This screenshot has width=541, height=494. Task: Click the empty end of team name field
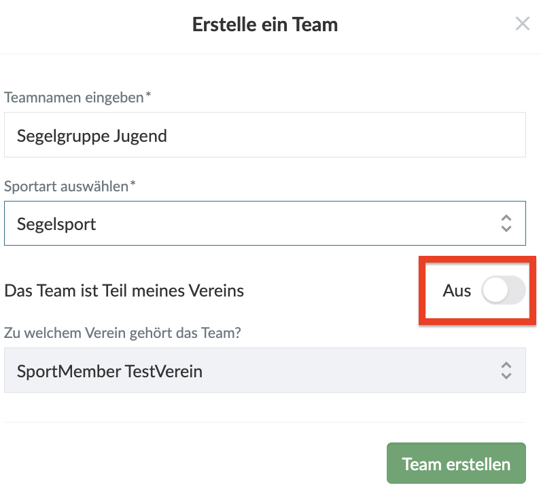[408, 135]
